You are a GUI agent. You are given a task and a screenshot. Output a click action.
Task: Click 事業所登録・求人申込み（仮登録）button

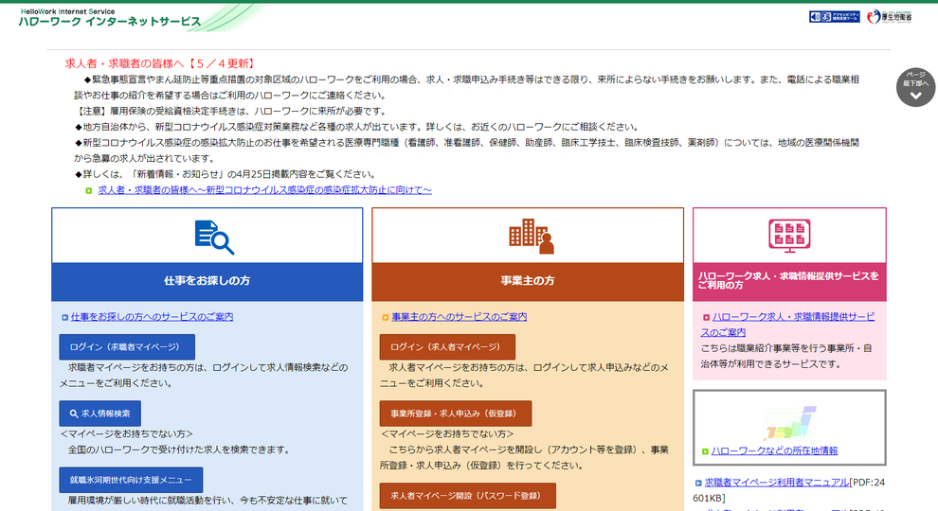point(455,414)
